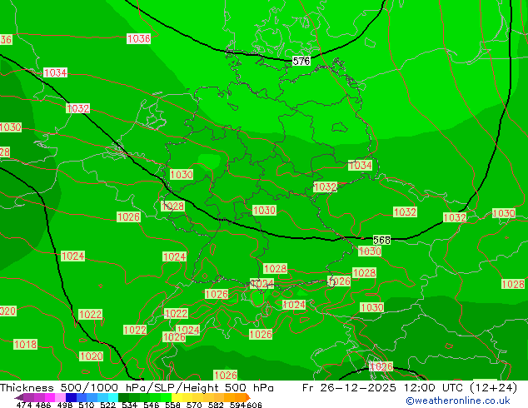Pick the orange arrow at the legend's right end
Viewport: 528px width, 408px height.
coord(248,397)
